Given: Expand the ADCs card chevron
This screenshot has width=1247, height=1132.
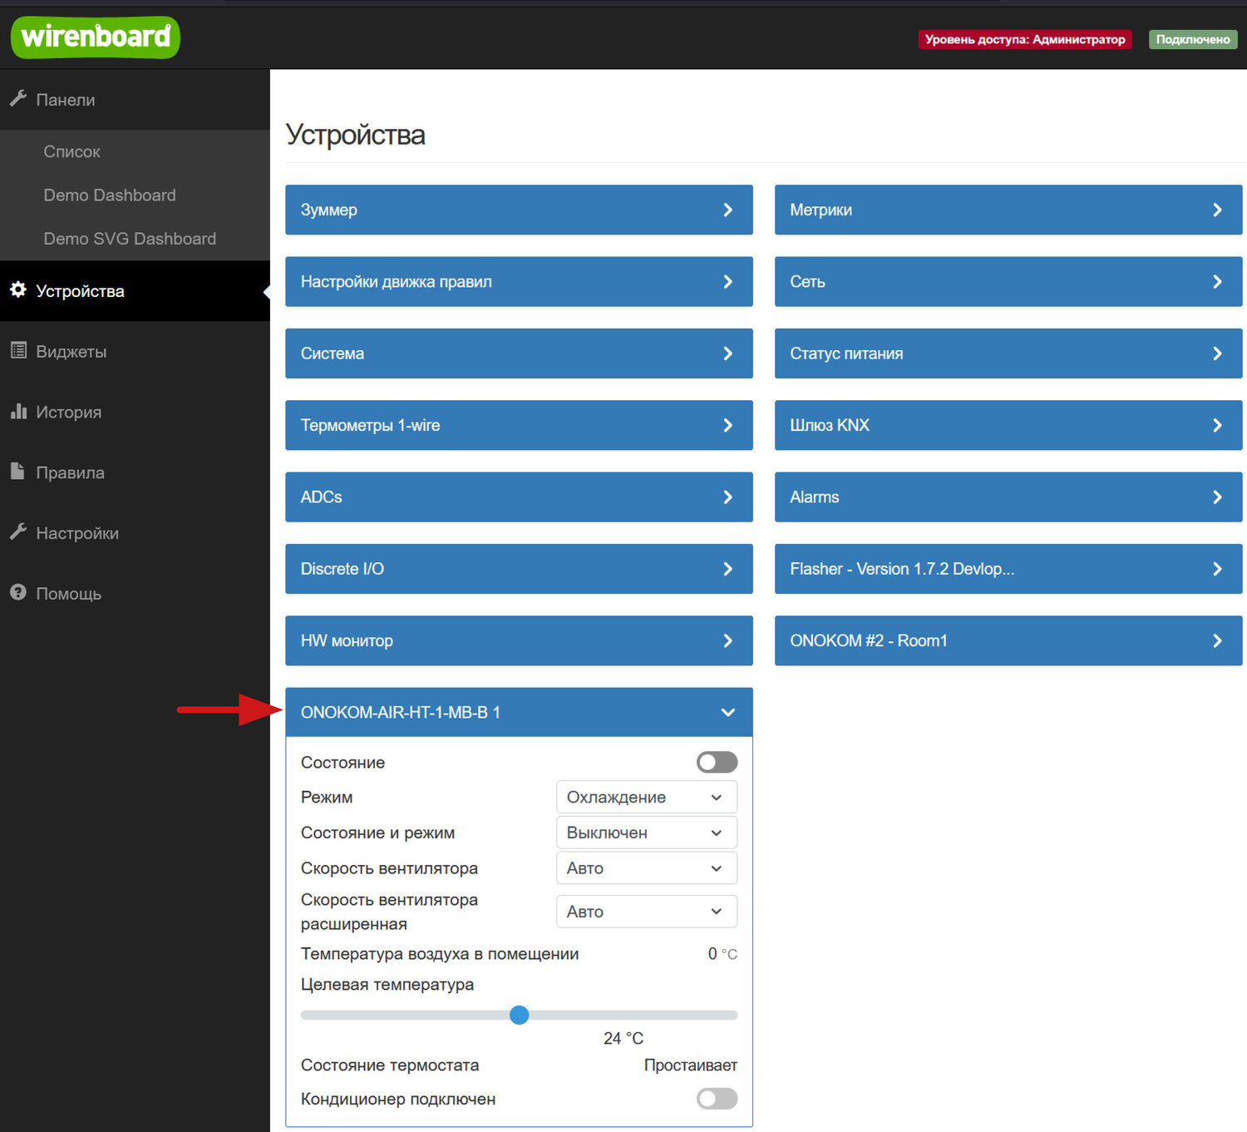Looking at the screenshot, I should tap(727, 497).
